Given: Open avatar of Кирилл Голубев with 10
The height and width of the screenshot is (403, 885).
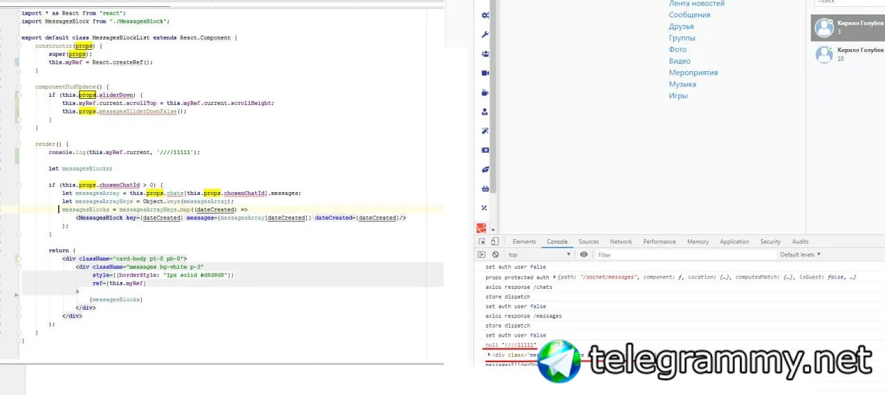Looking at the screenshot, I should (x=824, y=55).
